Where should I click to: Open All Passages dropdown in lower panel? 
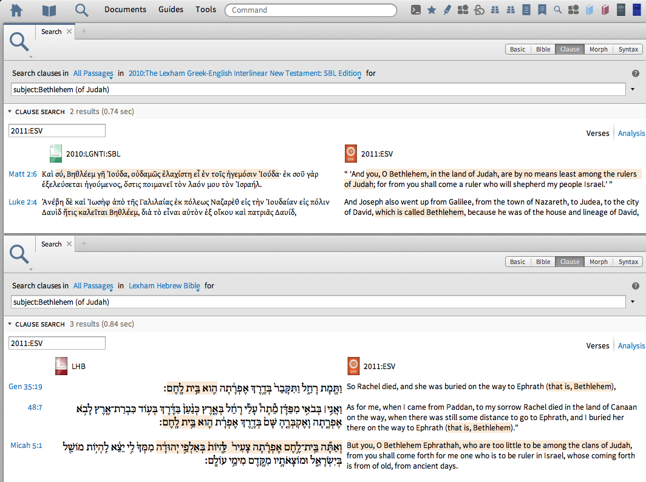[93, 286]
